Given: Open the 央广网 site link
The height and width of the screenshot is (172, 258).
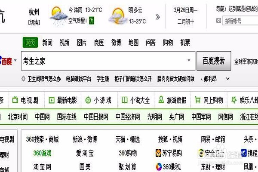Looking at the screenshot, I should 177,117.
